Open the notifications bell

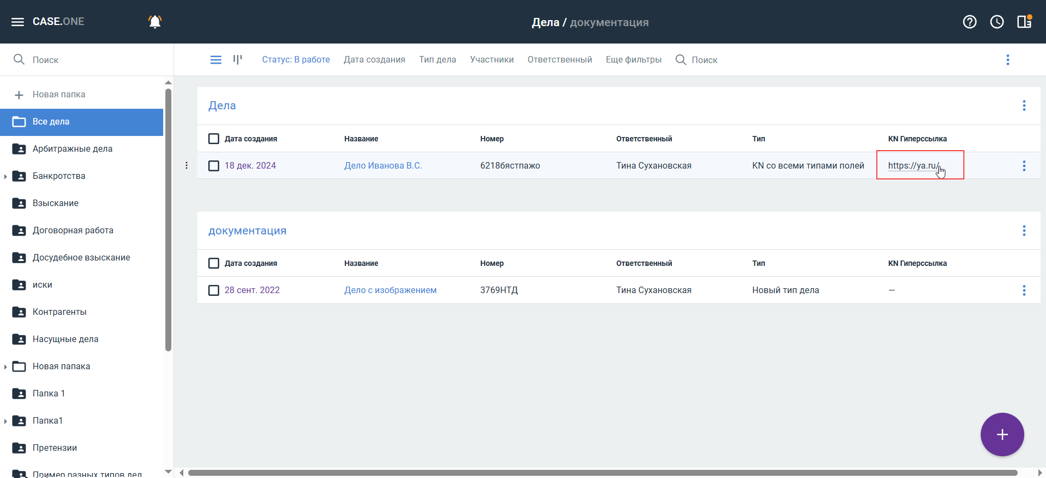tap(155, 22)
